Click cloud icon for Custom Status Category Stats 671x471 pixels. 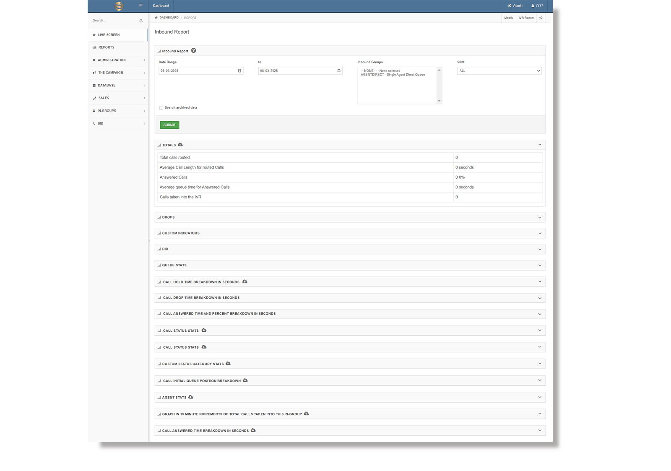(228, 364)
